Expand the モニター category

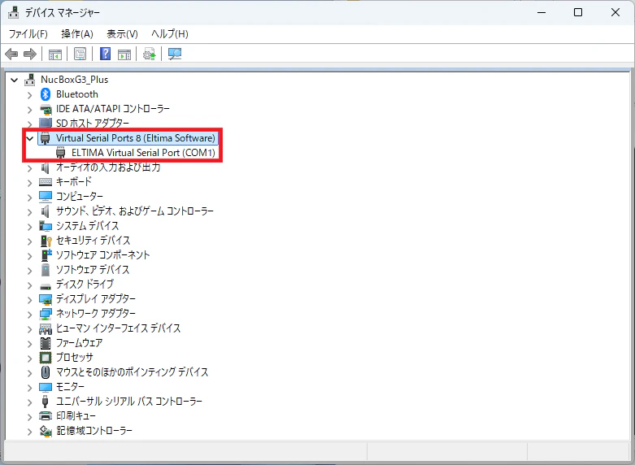point(29,387)
